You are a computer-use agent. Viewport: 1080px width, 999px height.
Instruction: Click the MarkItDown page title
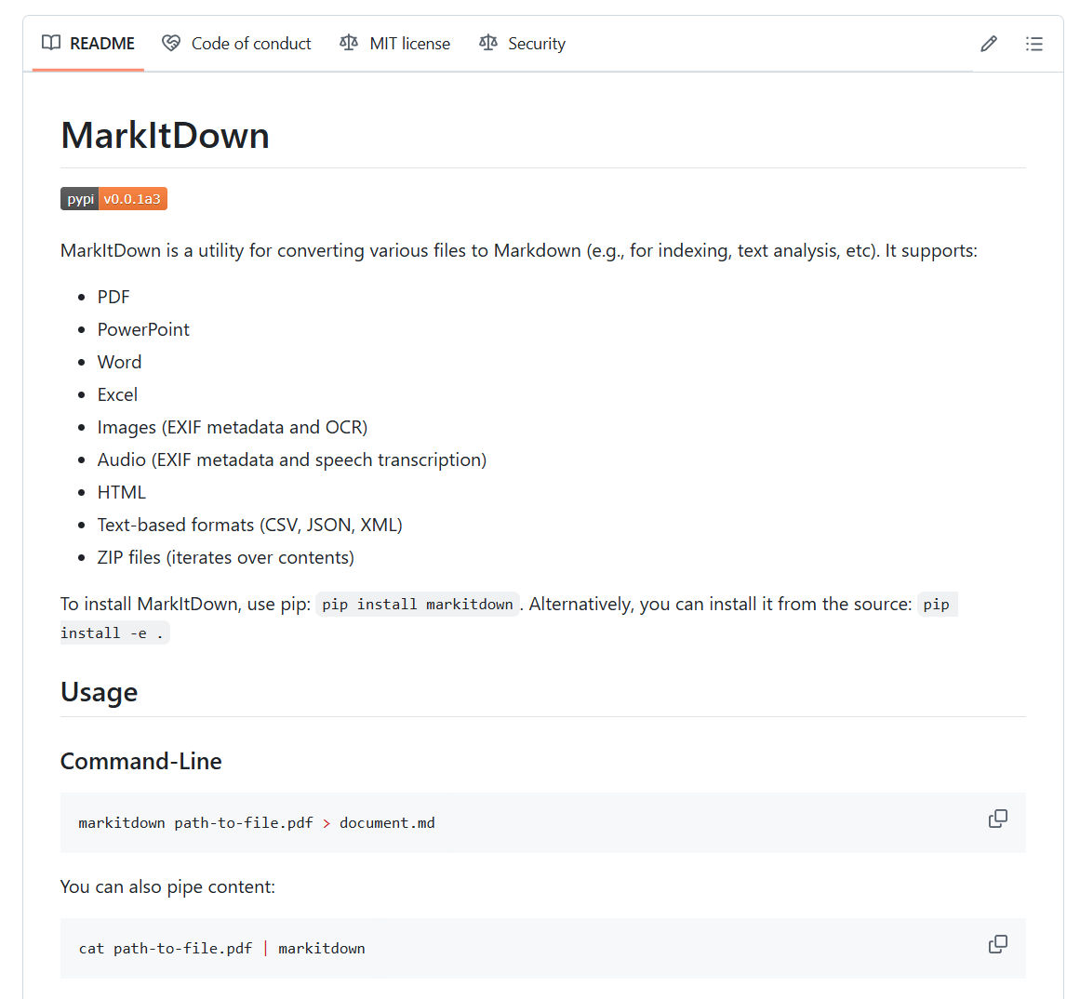tap(165, 136)
